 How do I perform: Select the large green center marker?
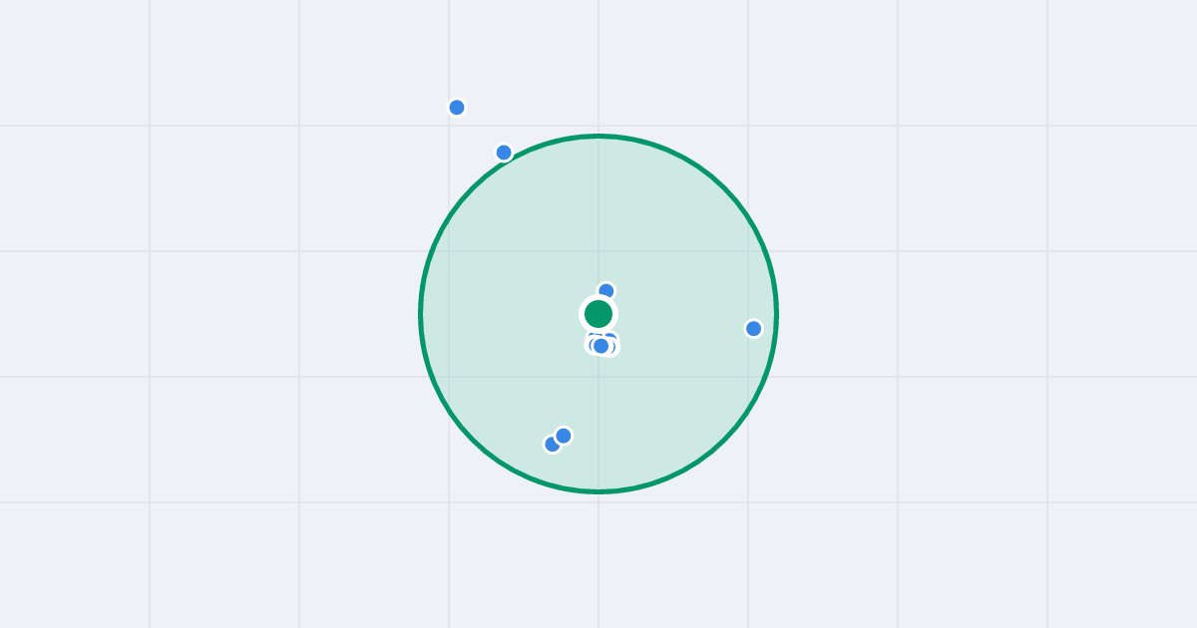598,314
